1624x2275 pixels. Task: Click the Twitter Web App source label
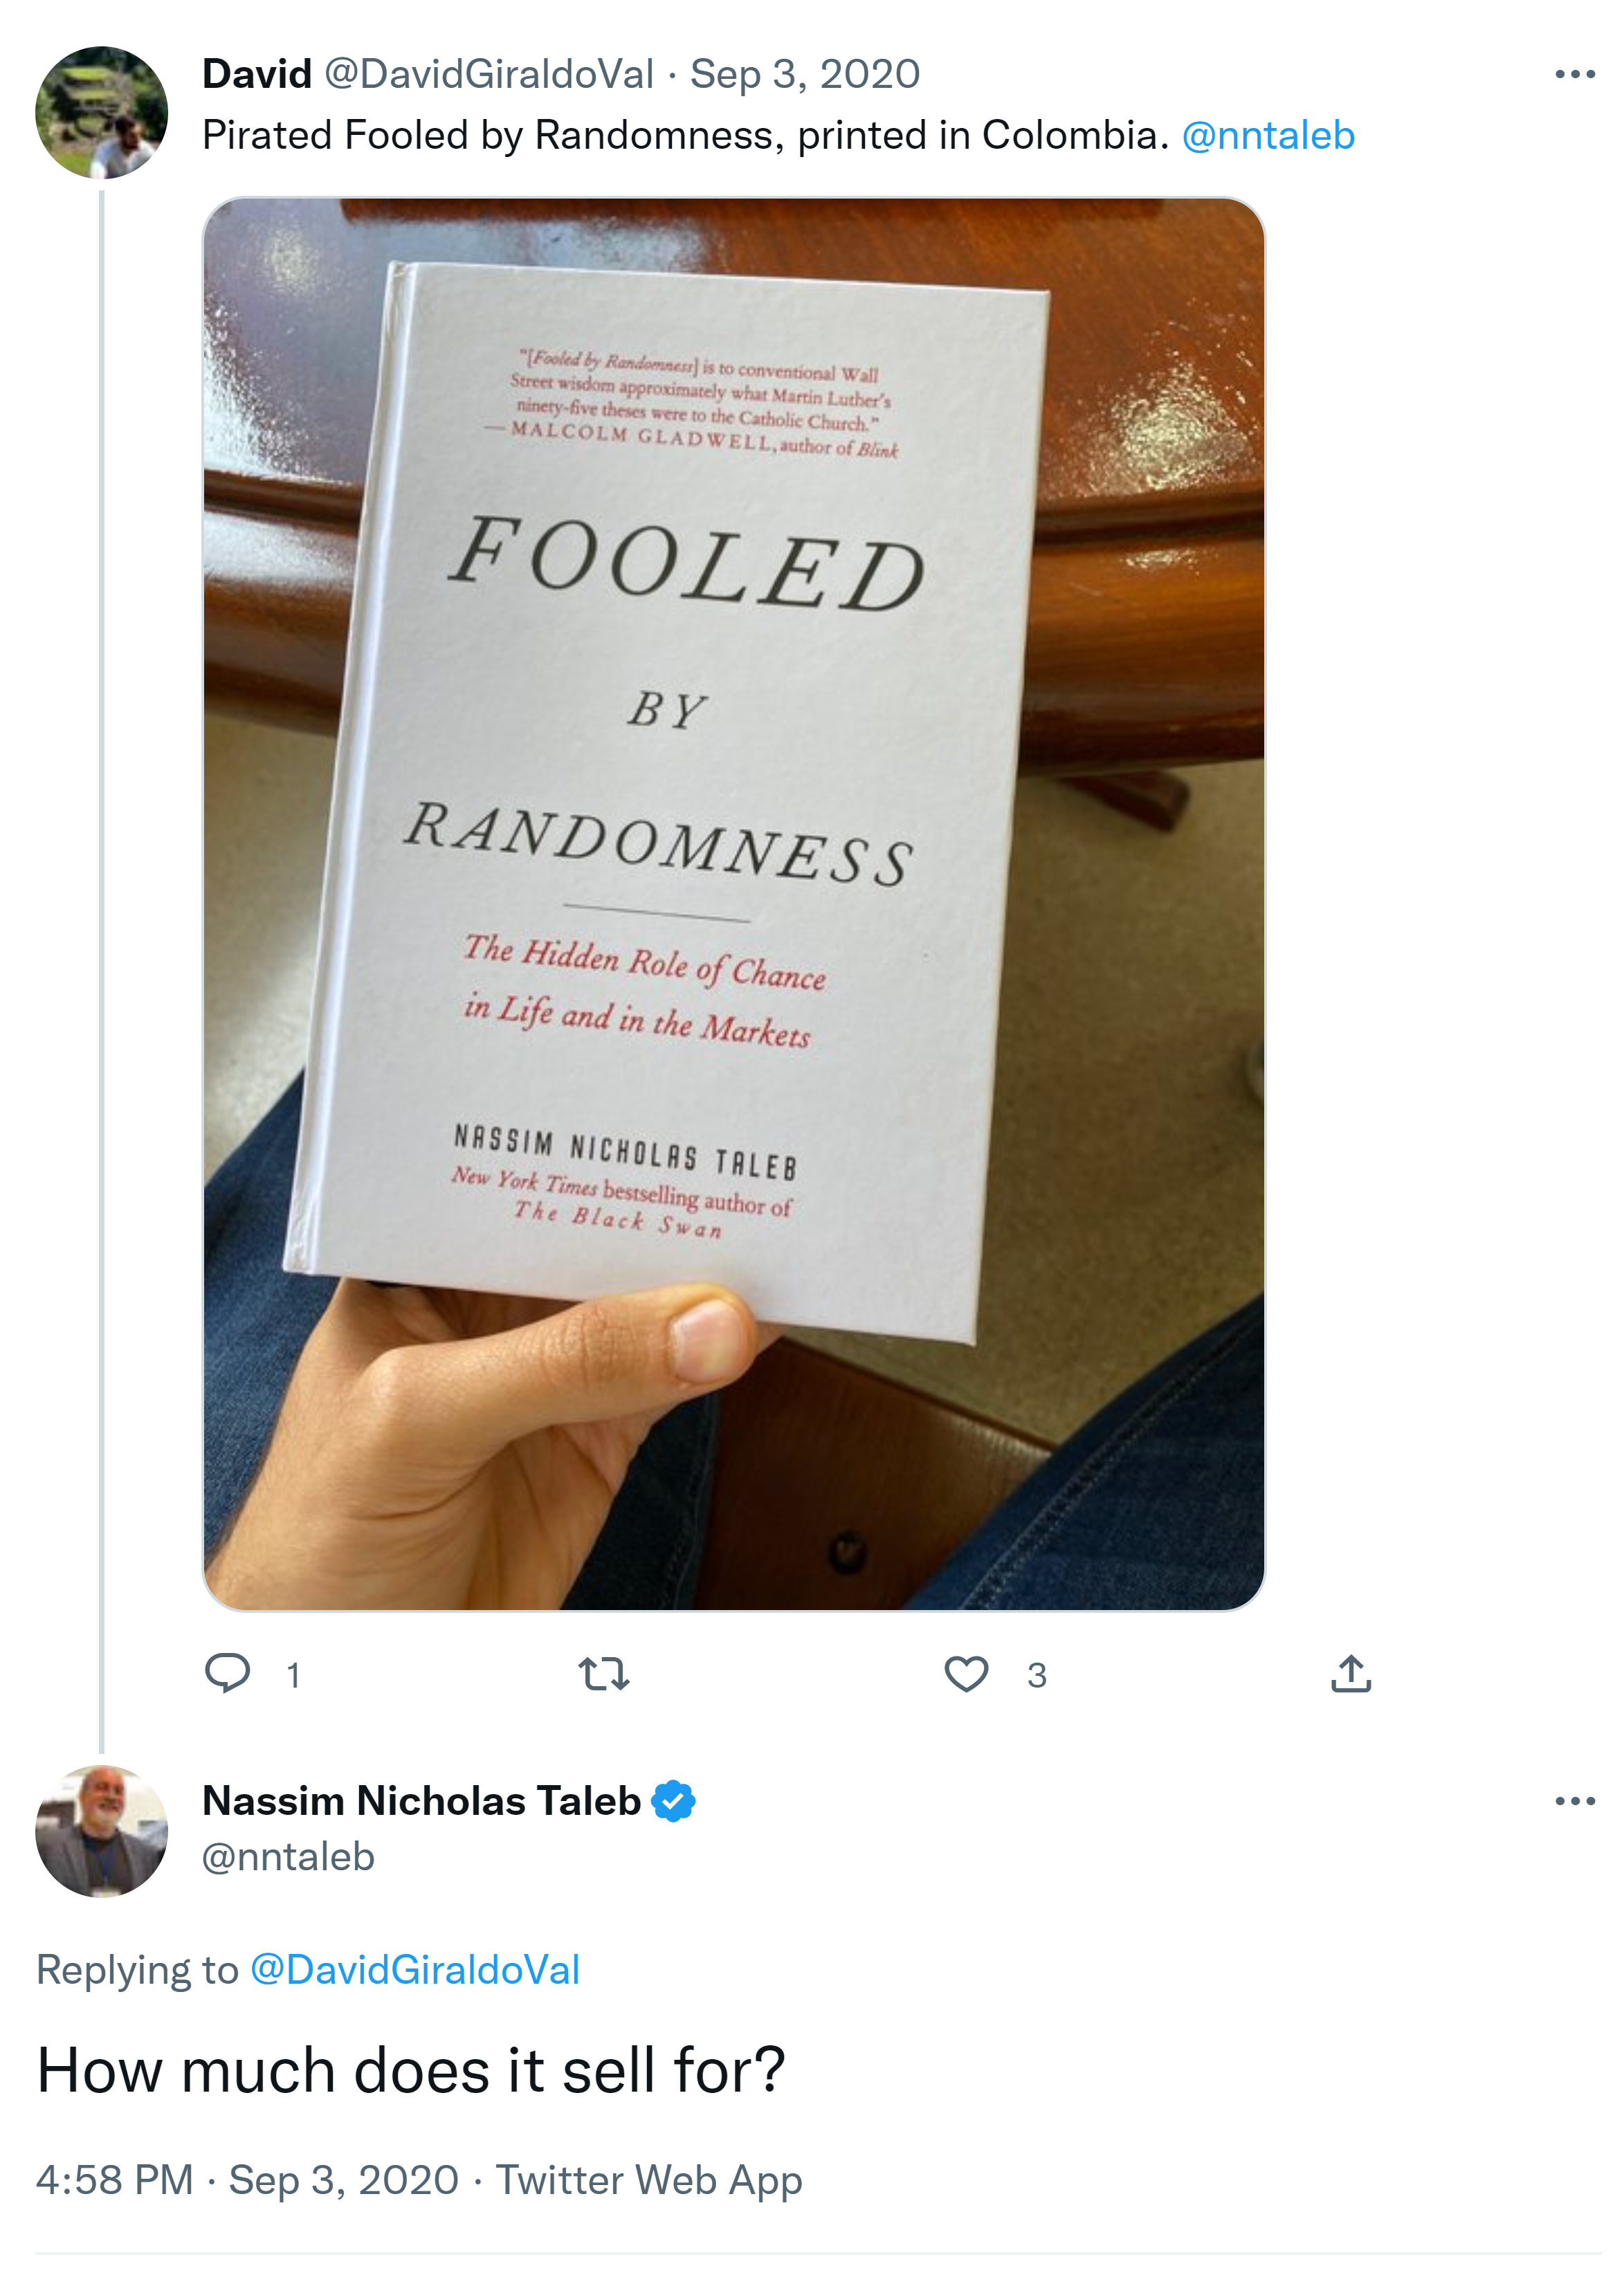(x=649, y=2179)
